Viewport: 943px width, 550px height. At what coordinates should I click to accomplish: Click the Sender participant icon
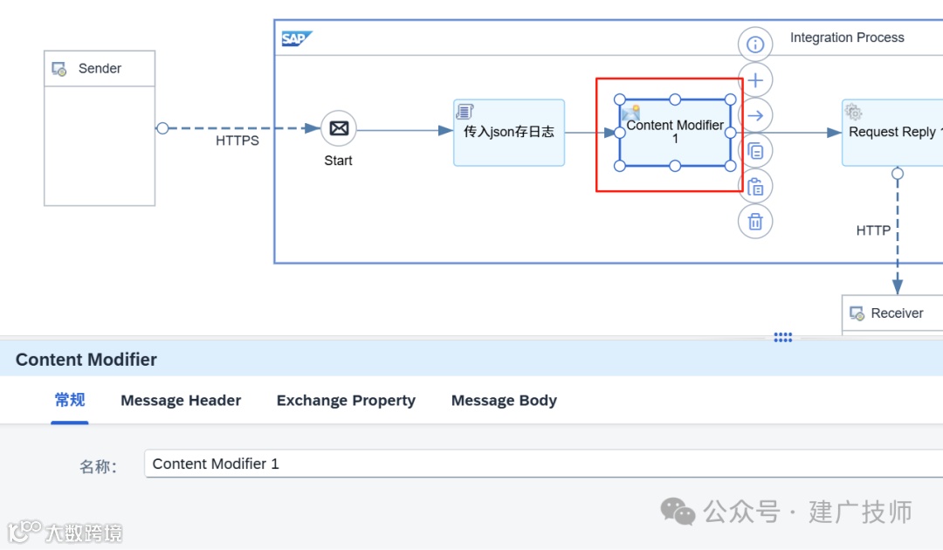click(59, 69)
